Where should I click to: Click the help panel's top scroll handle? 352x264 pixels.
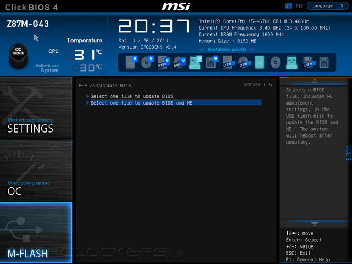coord(315,81)
